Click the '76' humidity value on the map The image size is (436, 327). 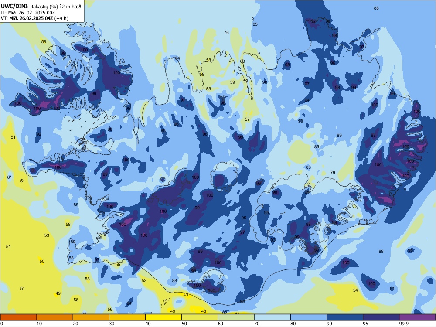pyautogui.click(x=226, y=33)
